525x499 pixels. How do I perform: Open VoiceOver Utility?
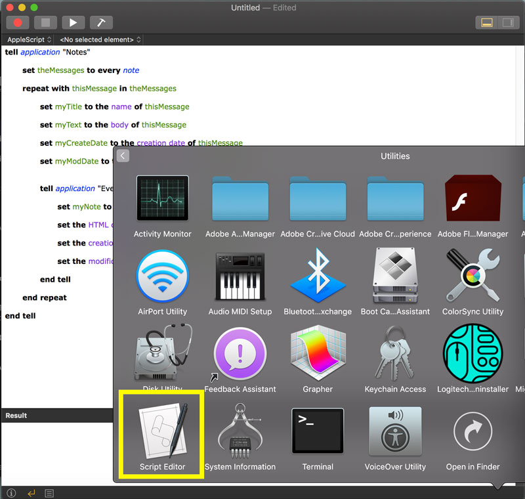click(395, 437)
